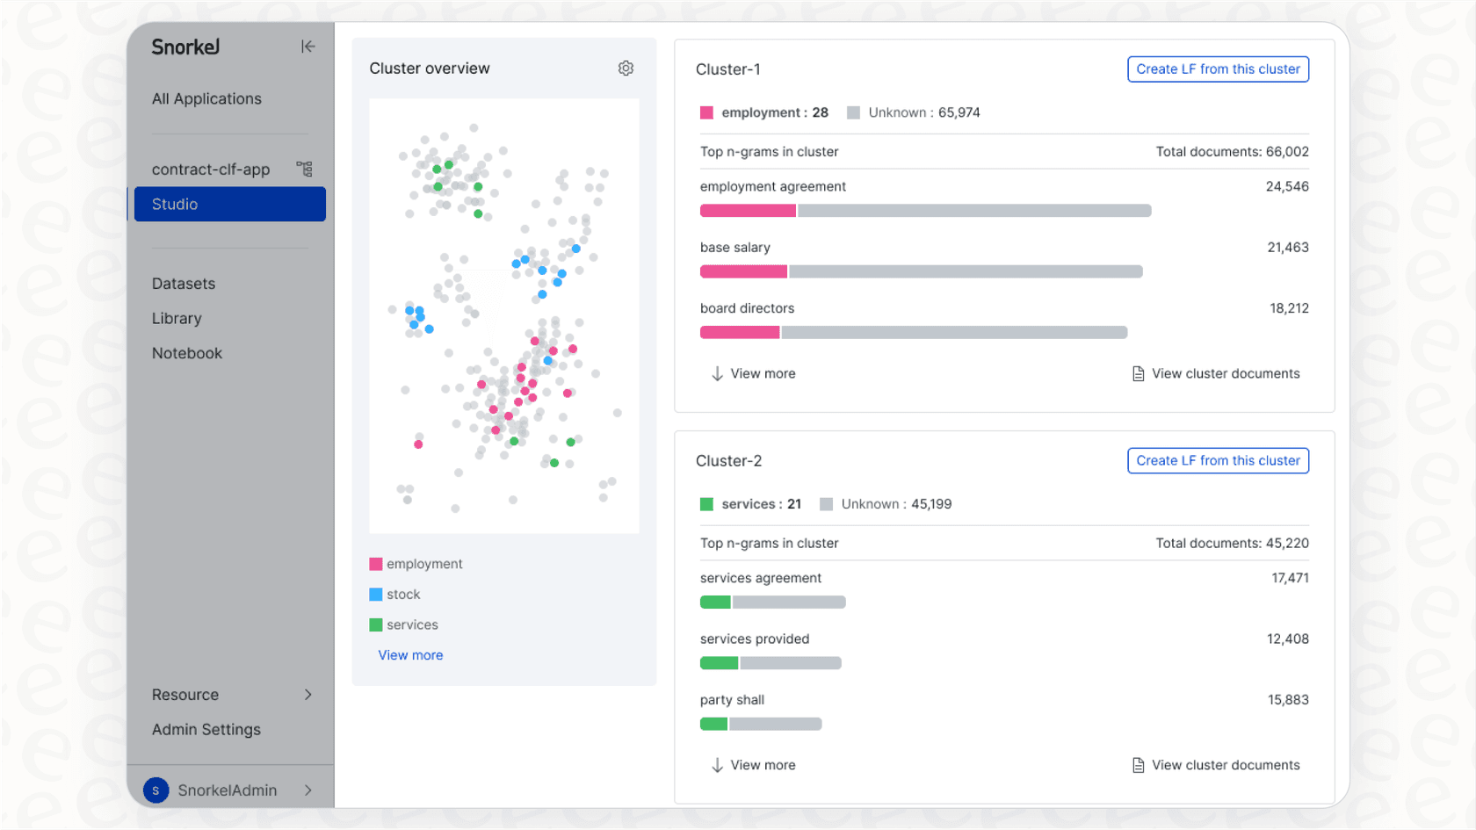The width and height of the screenshot is (1476, 830).
Task: Click down arrow icon in Cluster-1
Action: click(717, 374)
